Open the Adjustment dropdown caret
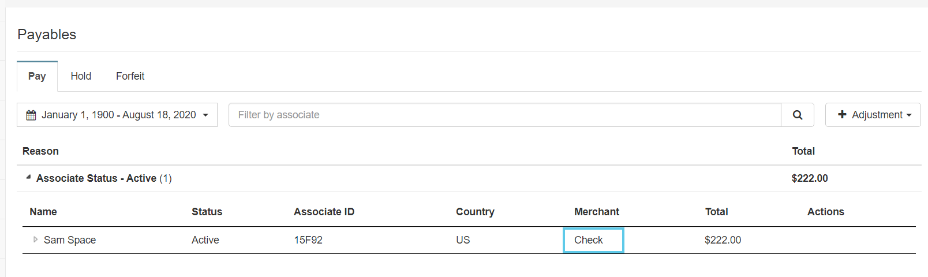928x277 pixels. [x=909, y=115]
